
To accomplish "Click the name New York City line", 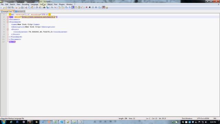I will pos(25,24).
